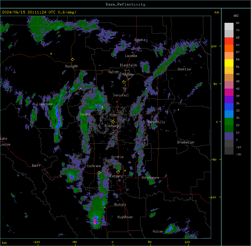Select the yellow V marker northwest of RockyMH
251x246 pixels.
(51, 54)
